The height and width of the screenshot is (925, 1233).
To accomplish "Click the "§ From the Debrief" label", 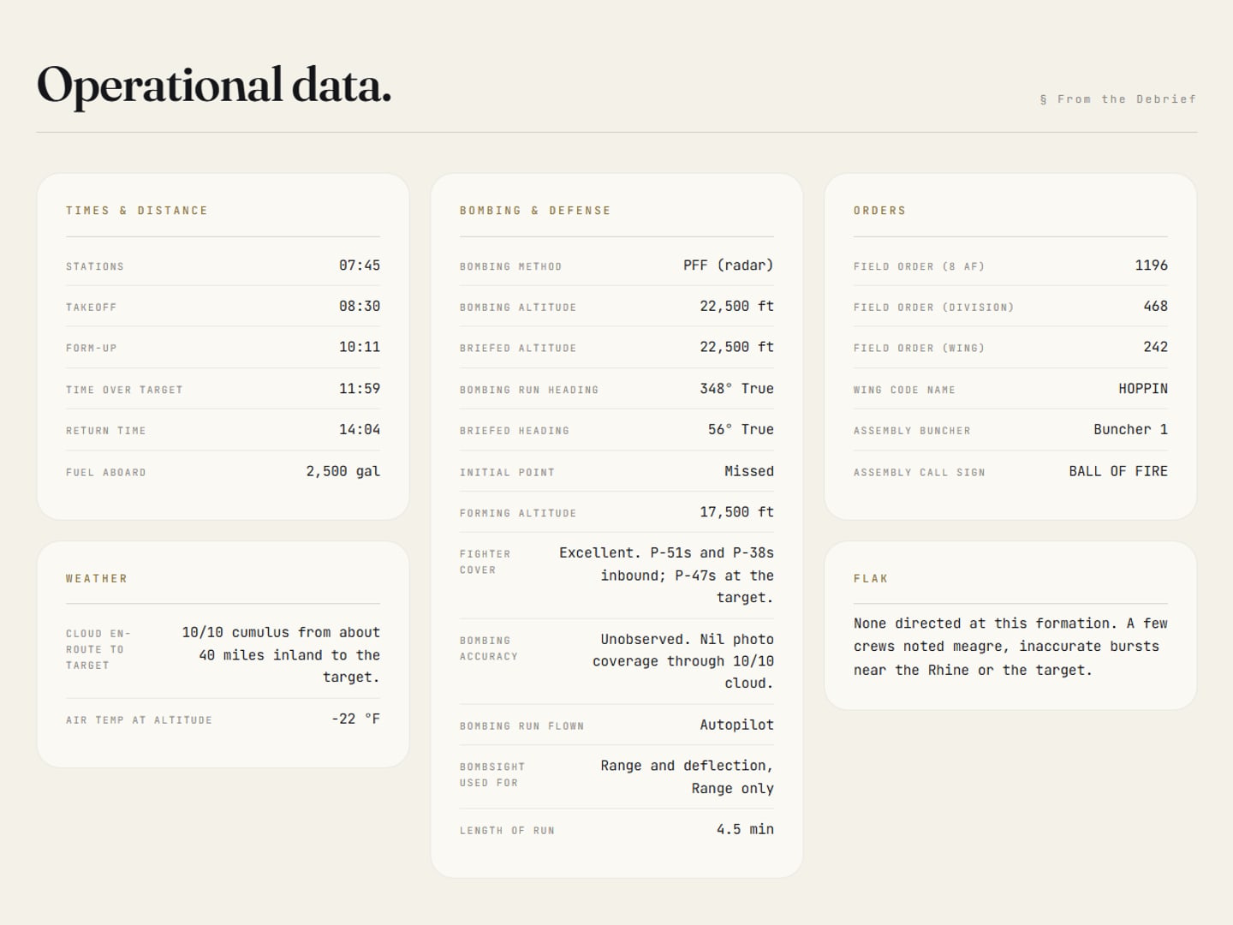I will click(x=1117, y=99).
